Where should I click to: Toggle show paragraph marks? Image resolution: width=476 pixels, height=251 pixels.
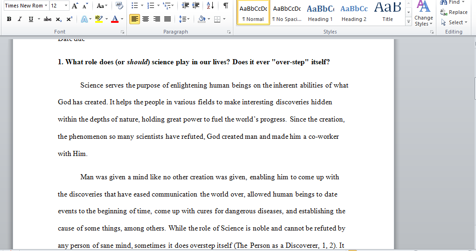[x=225, y=6]
